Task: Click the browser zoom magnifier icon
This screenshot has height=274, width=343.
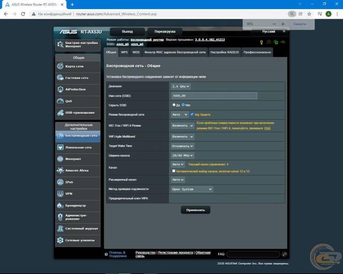Action: click(x=292, y=14)
